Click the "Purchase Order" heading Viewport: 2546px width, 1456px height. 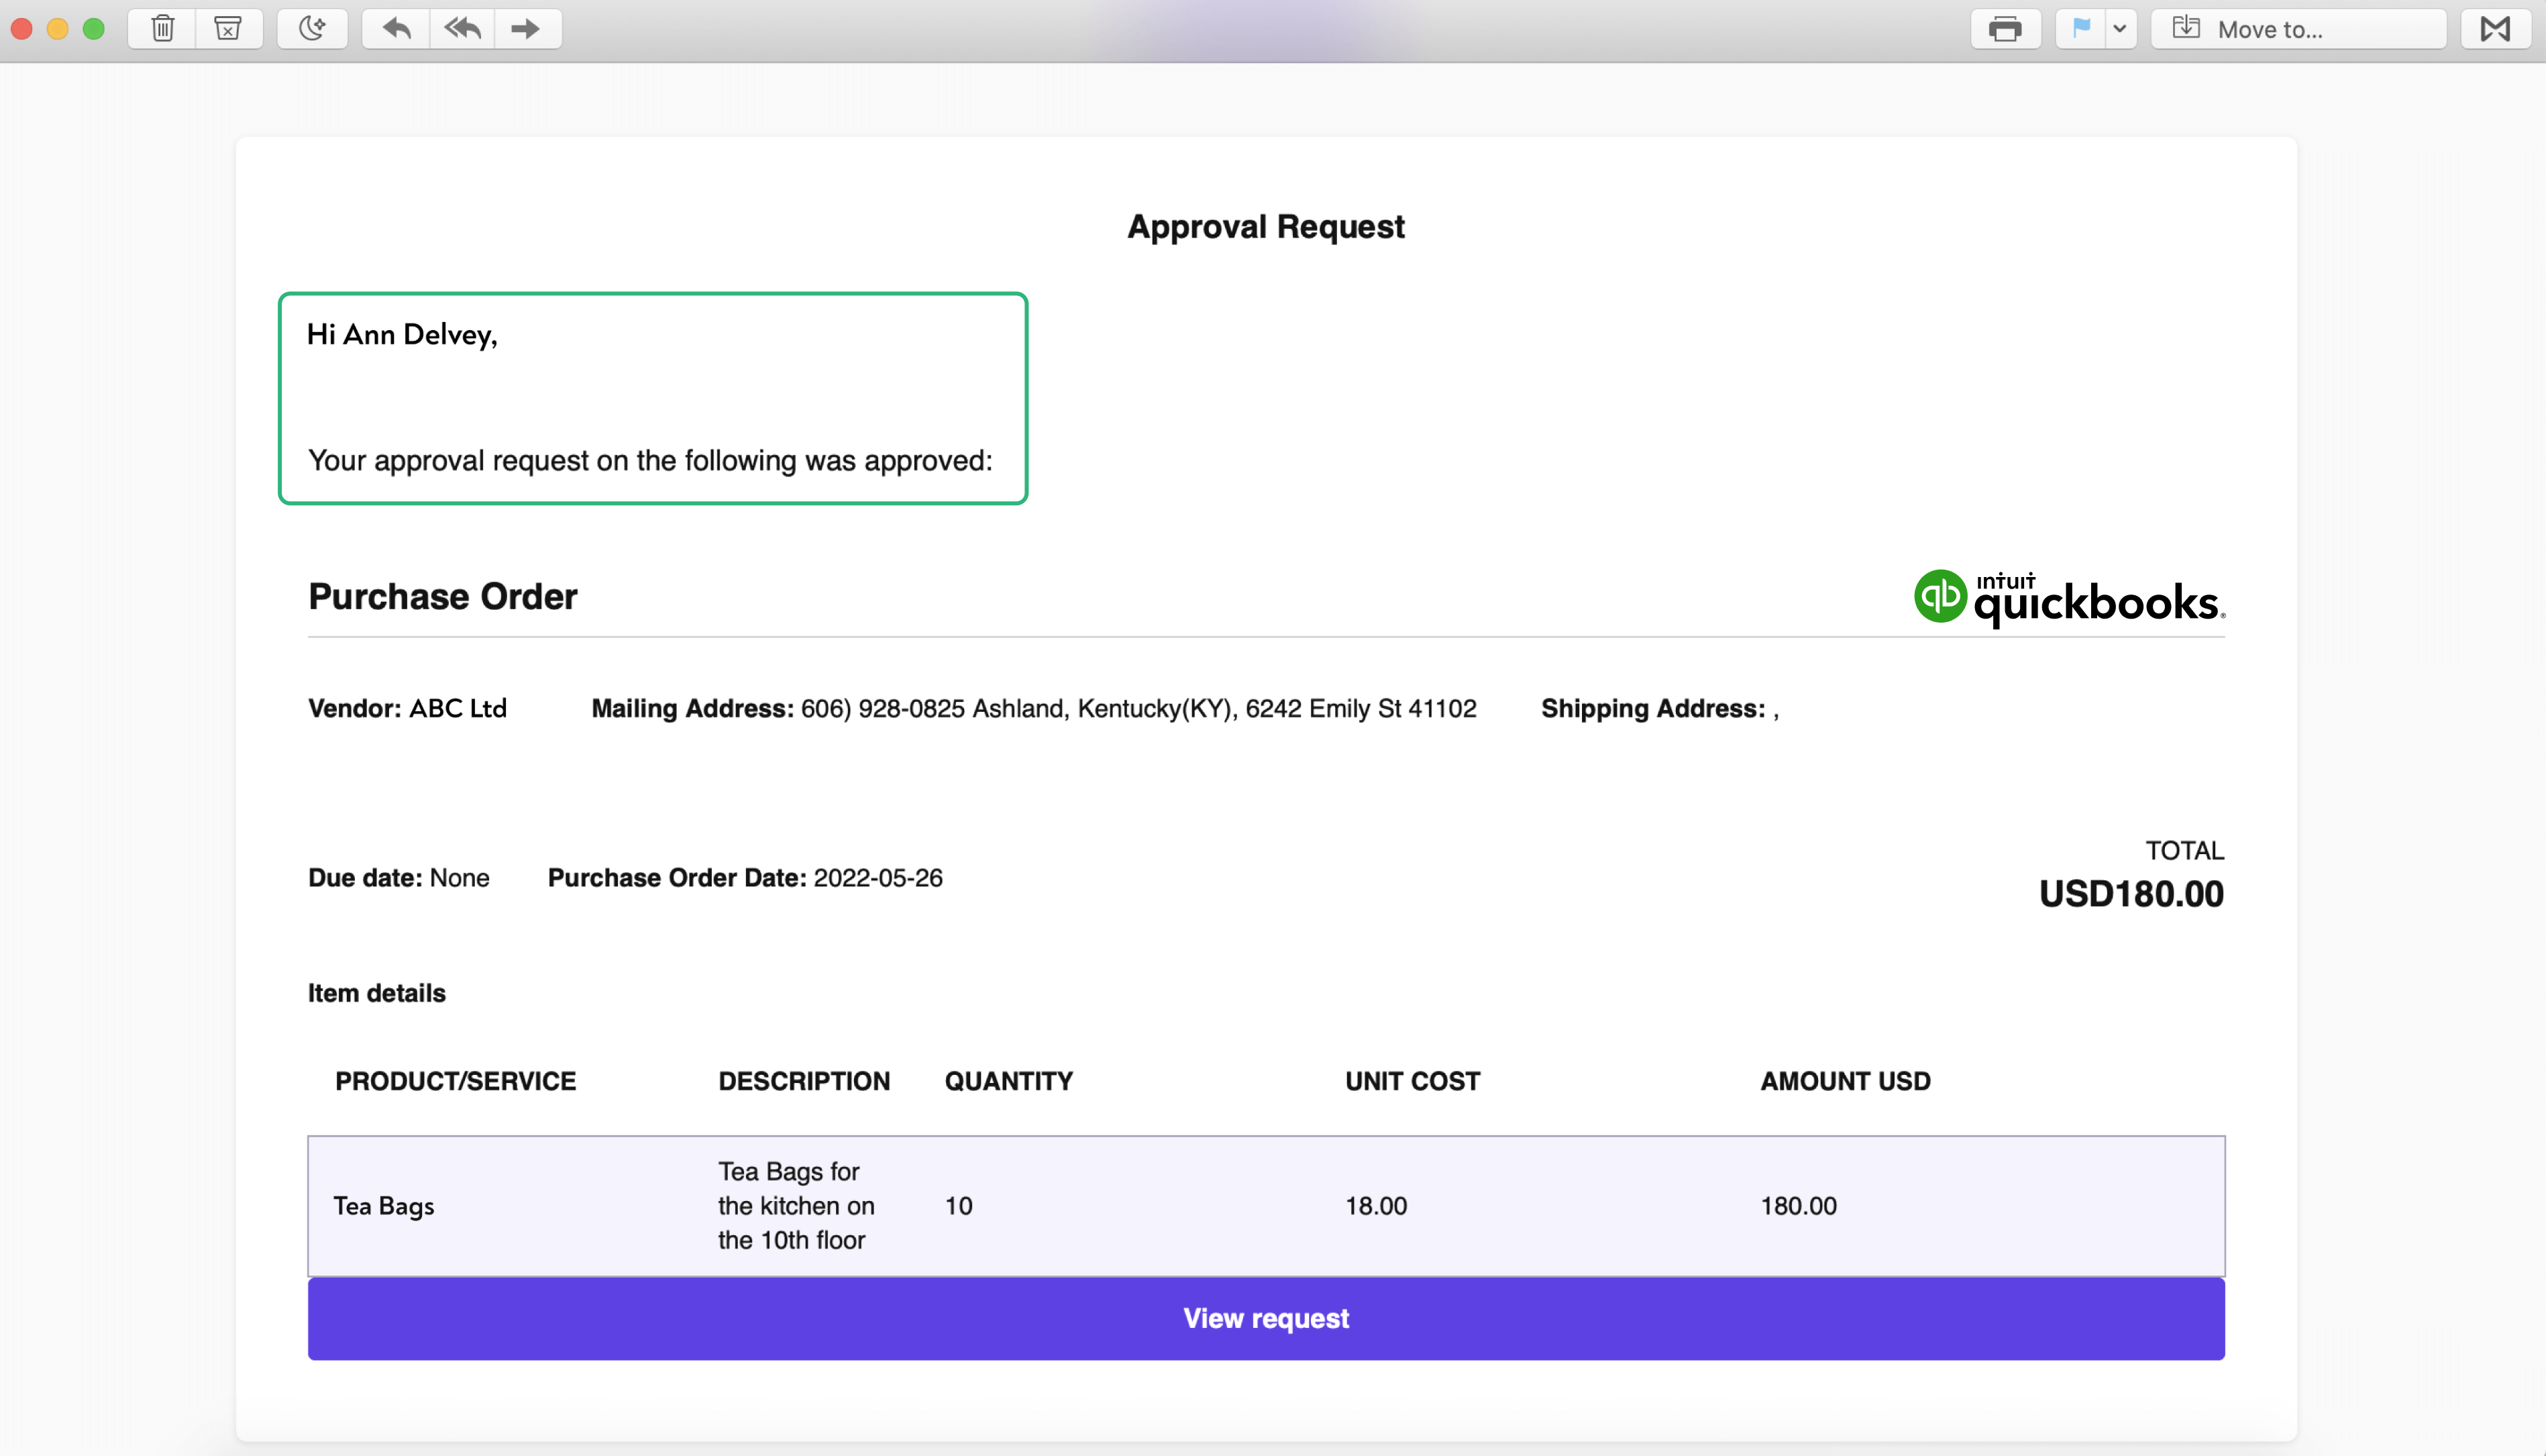(443, 597)
